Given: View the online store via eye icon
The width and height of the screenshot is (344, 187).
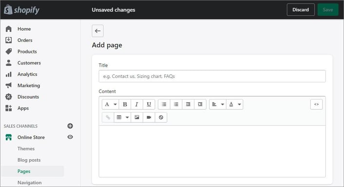Looking at the screenshot, I should click(70, 137).
